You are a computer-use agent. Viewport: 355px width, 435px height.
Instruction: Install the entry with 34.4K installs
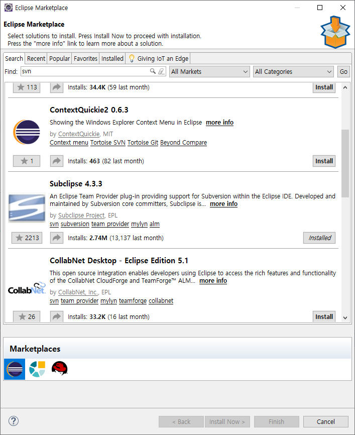(324, 87)
